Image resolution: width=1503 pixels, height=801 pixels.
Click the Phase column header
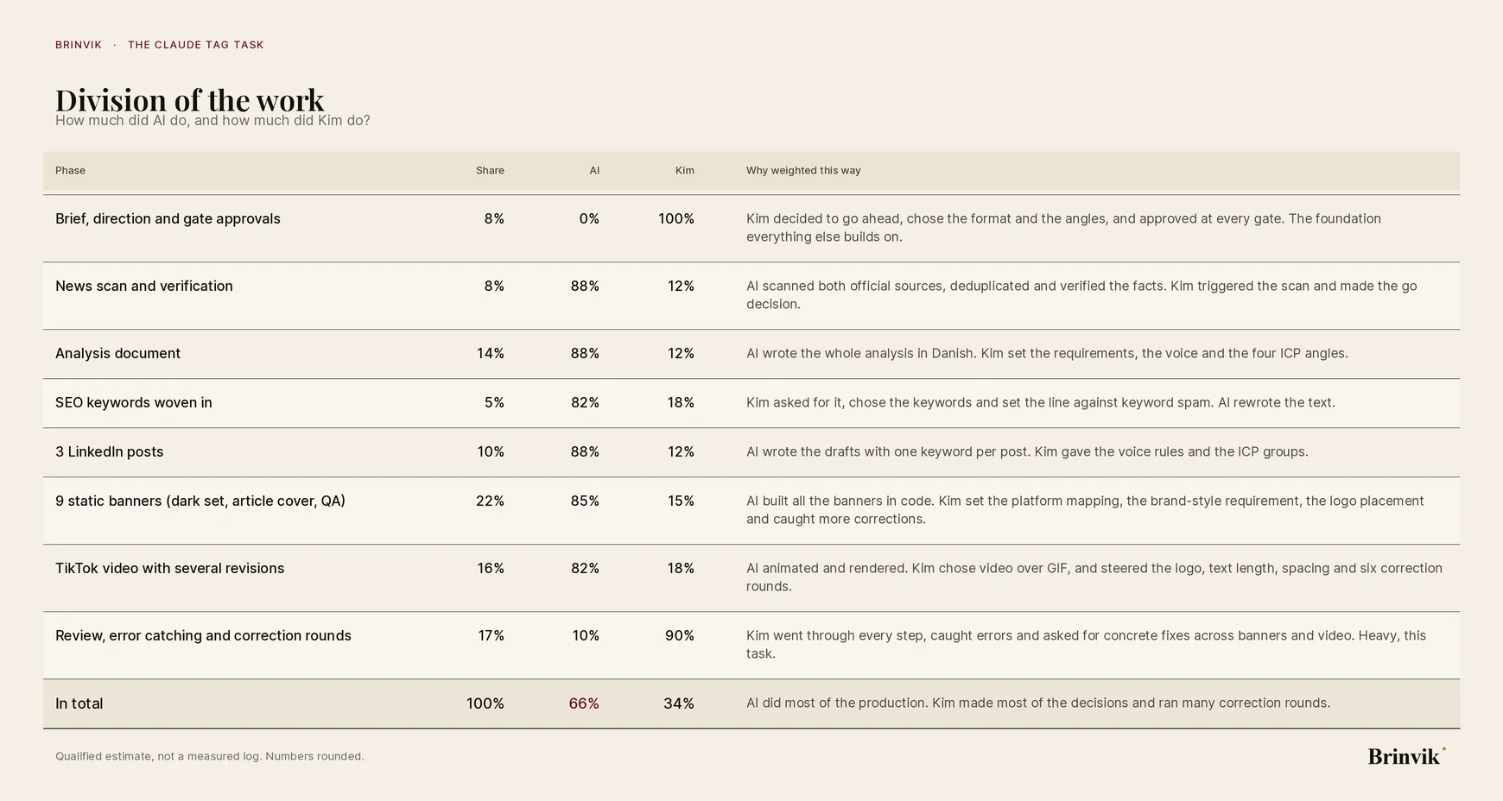tap(70, 170)
